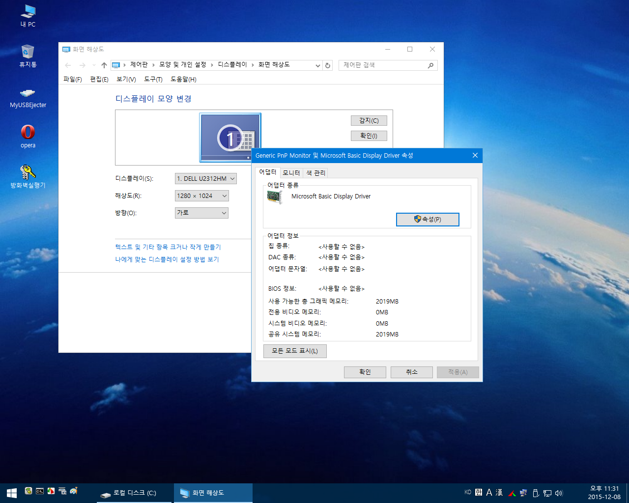629x503 pixels.
Task: Click the 제어판 breadcrumb
Action: tap(139, 65)
